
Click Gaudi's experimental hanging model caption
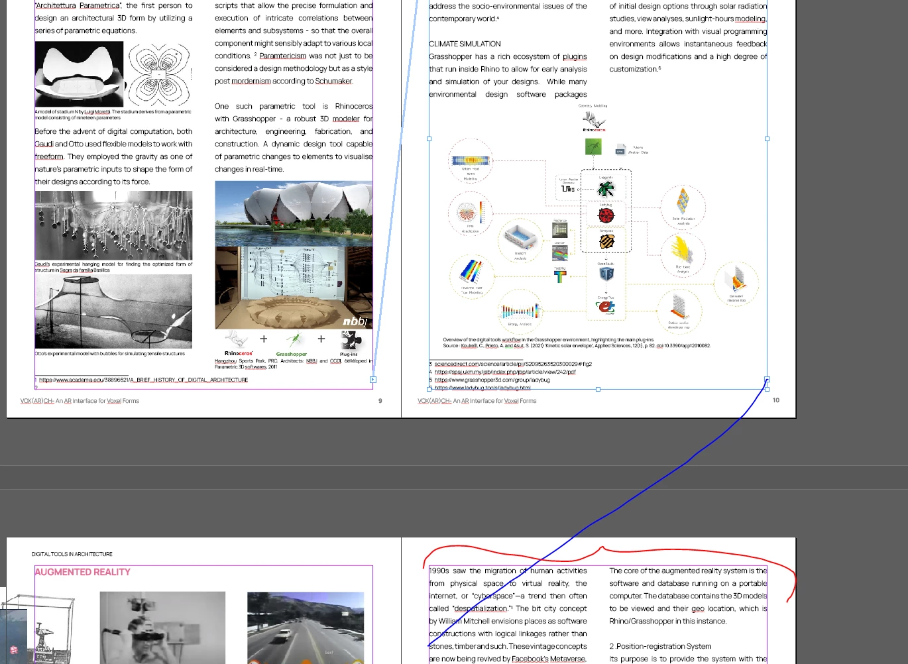point(113,267)
